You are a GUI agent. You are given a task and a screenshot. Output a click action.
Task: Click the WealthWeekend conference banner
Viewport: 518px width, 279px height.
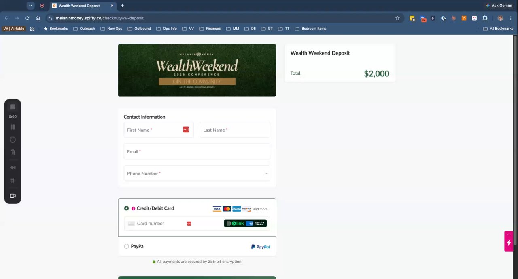click(197, 70)
